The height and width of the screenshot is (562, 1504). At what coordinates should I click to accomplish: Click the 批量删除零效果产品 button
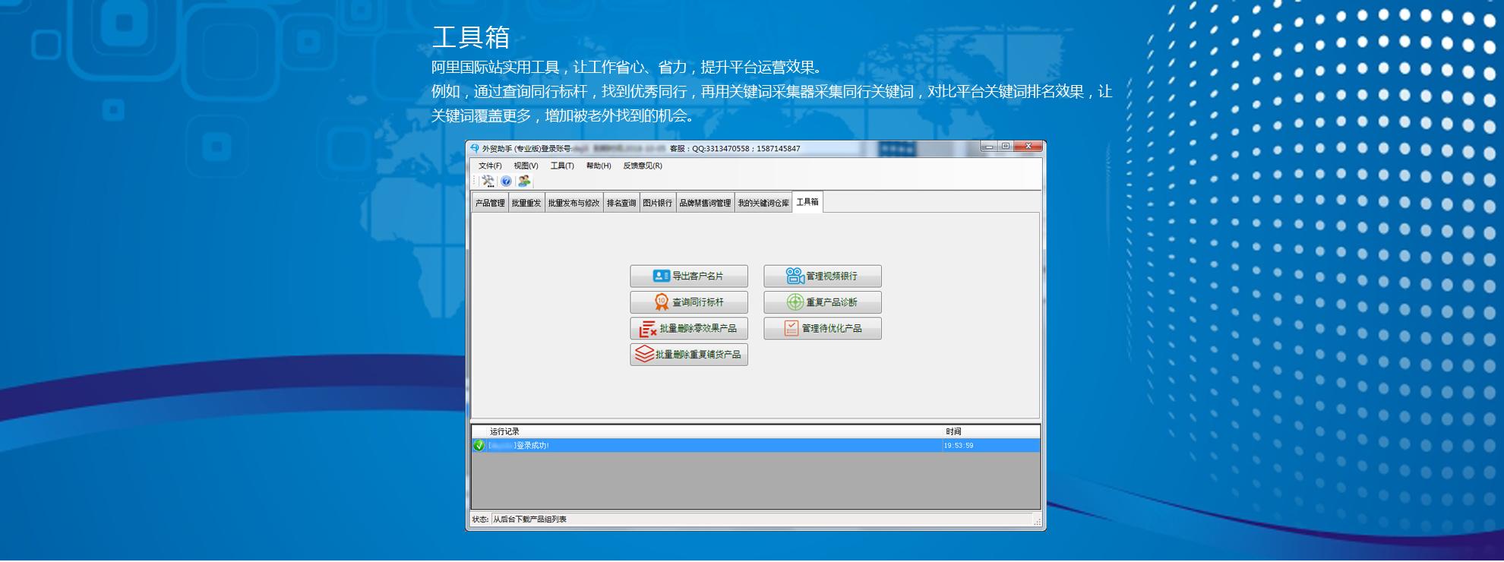[x=689, y=328]
